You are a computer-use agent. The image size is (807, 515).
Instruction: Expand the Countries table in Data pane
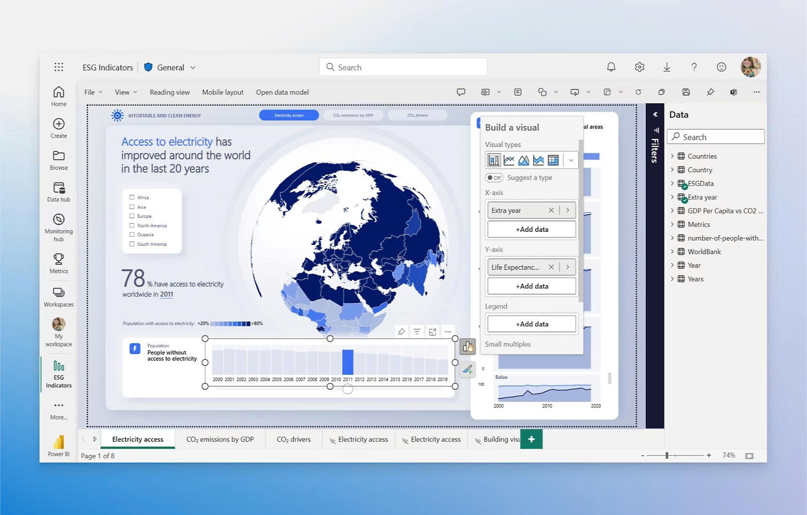[x=672, y=156]
